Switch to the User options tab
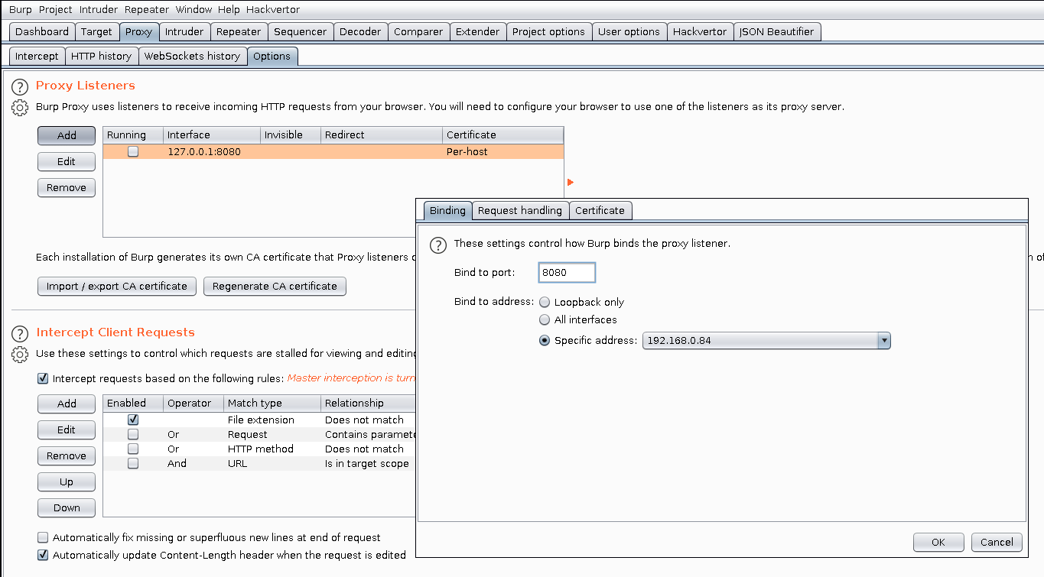This screenshot has width=1044, height=577. click(629, 31)
